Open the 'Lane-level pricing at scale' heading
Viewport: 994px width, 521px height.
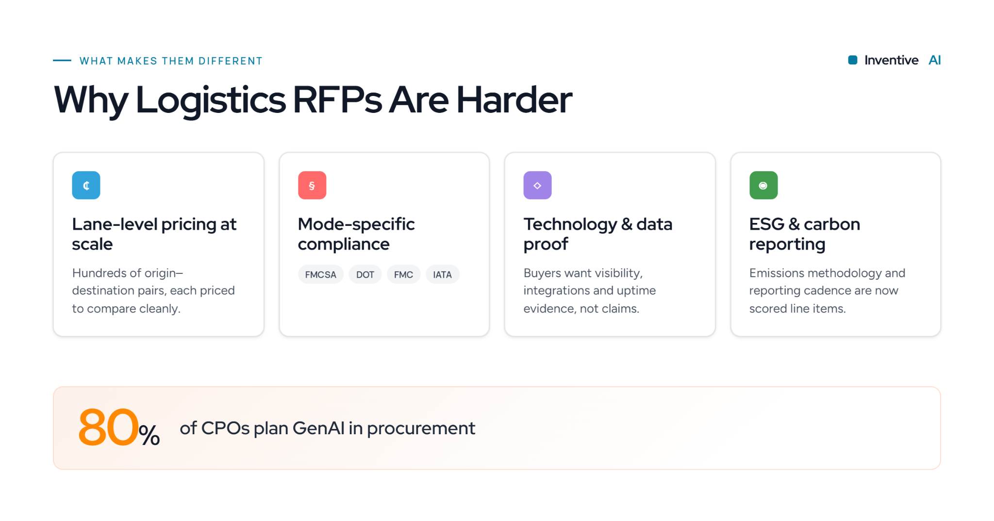[154, 234]
